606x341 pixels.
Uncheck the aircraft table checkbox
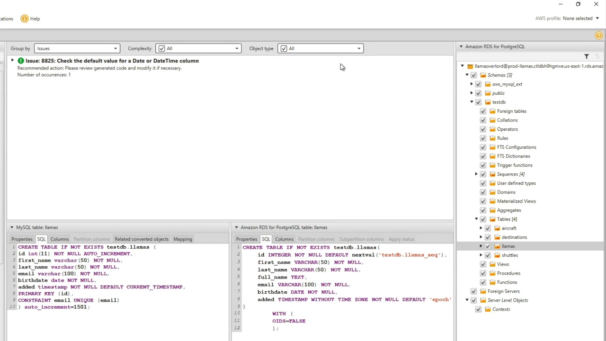(x=488, y=228)
